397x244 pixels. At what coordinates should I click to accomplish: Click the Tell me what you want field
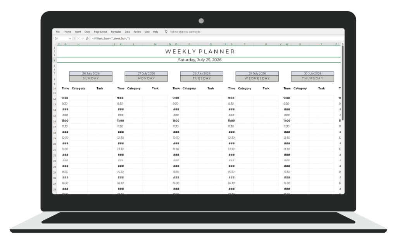(185, 32)
